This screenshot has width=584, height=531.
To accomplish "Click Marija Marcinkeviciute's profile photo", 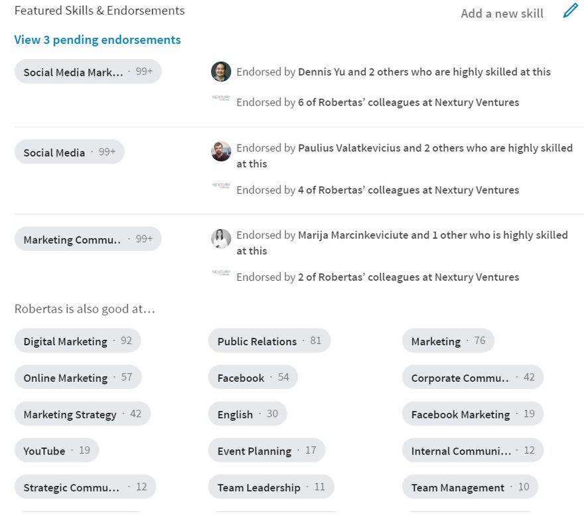I will (x=221, y=239).
